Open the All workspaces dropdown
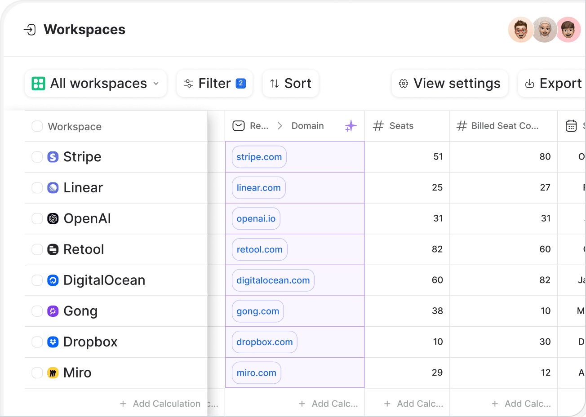Image resolution: width=586 pixels, height=417 pixels. click(x=96, y=84)
